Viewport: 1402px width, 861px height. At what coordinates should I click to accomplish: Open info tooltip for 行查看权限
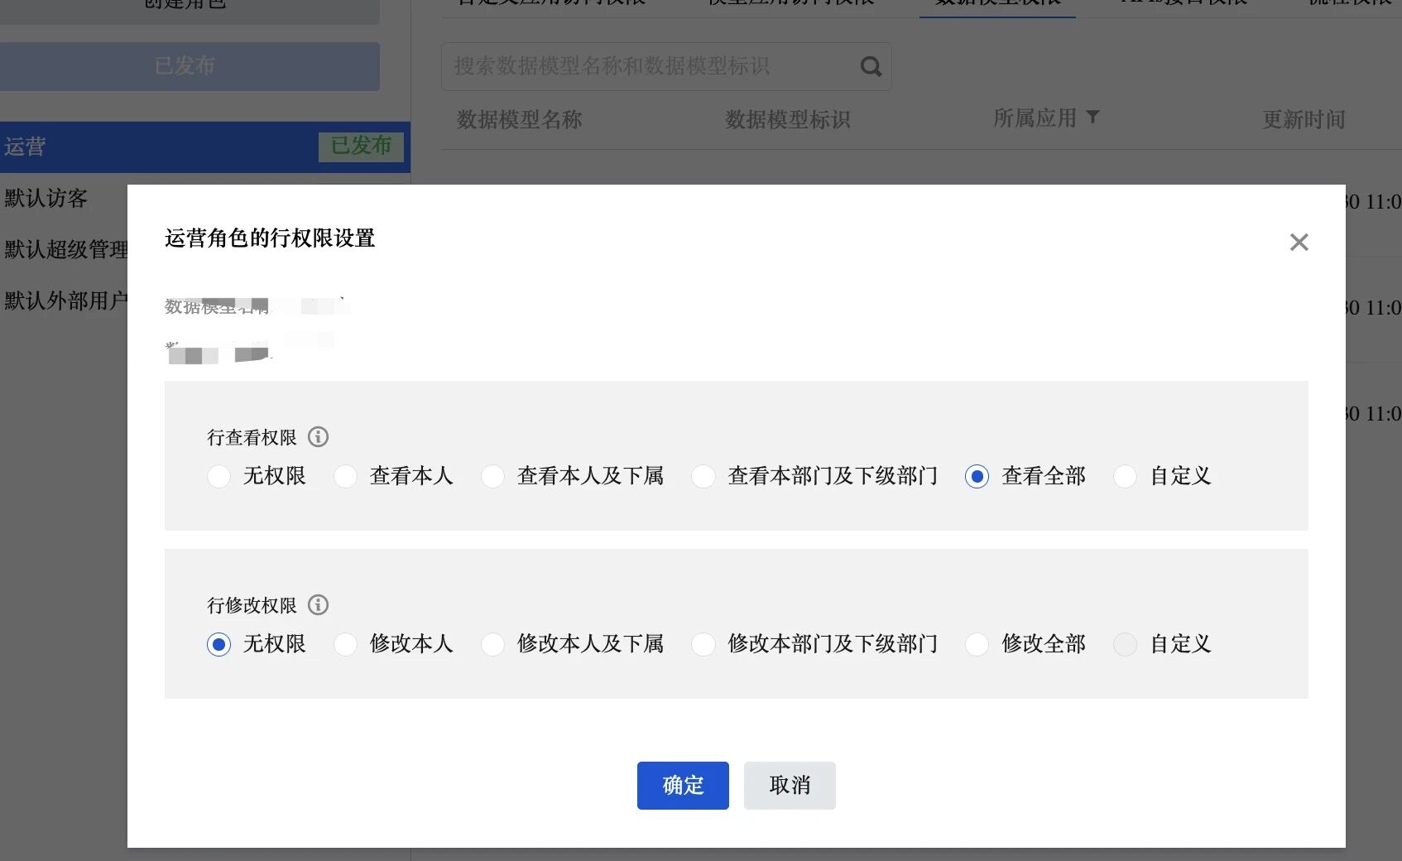318,436
